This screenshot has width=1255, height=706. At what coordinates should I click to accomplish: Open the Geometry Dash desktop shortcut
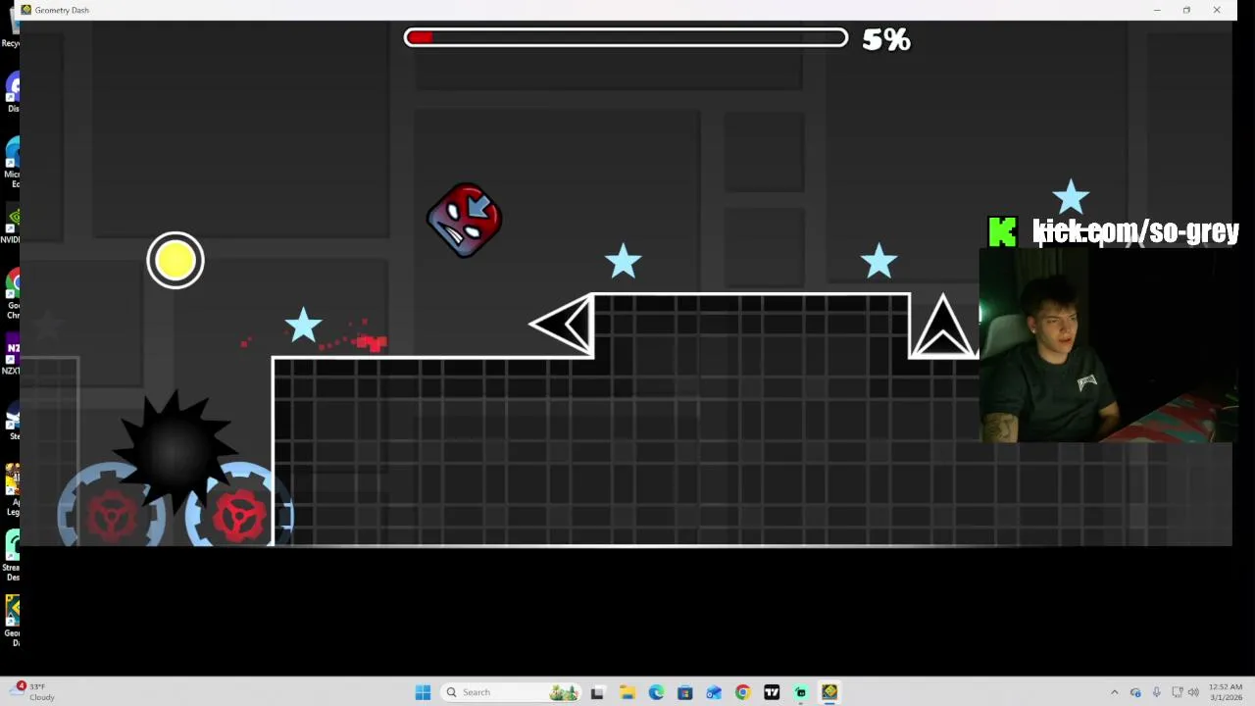pos(12,622)
